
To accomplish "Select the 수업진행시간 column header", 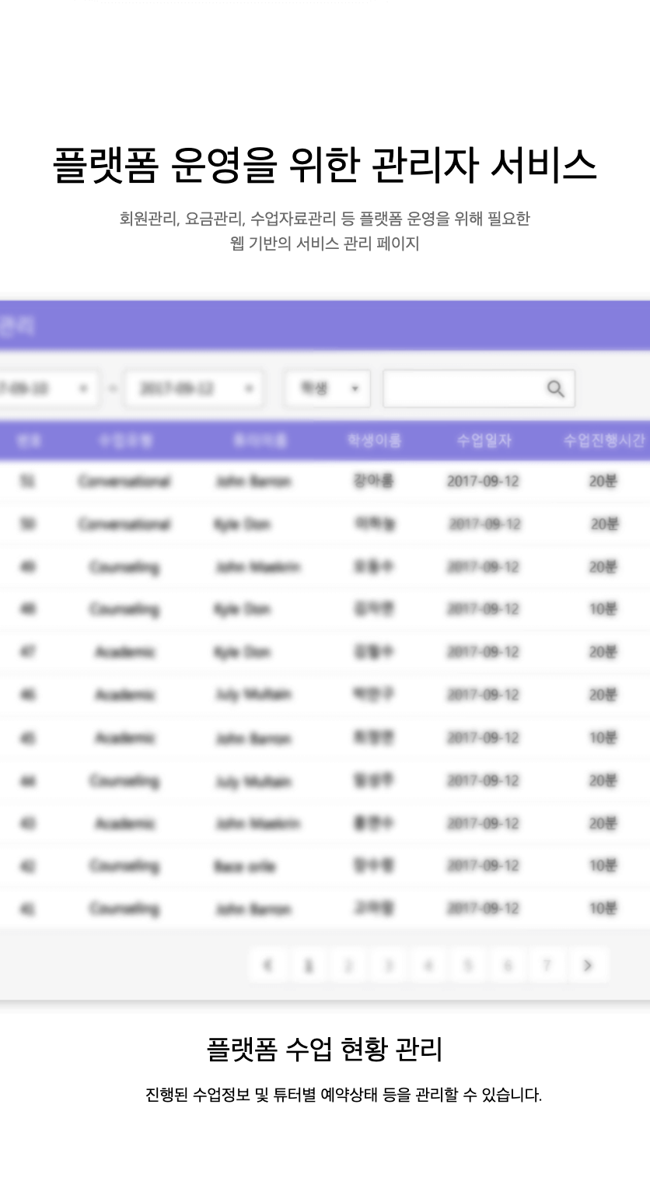I will pos(604,441).
